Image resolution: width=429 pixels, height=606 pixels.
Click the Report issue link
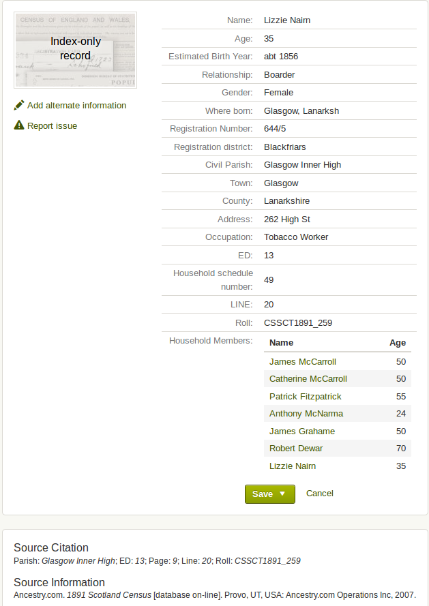(52, 126)
